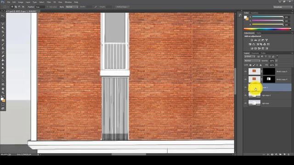
Task: Add a Brightness/Contrast adjustment
Action: 252,40
